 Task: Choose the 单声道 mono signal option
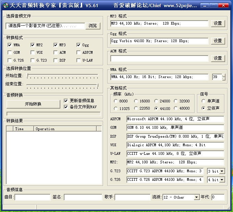pos(204,101)
